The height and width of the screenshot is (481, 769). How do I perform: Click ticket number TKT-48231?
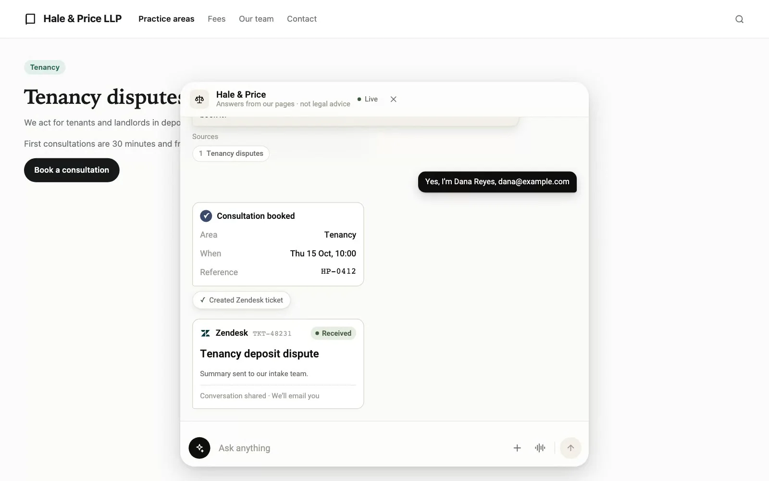272,333
